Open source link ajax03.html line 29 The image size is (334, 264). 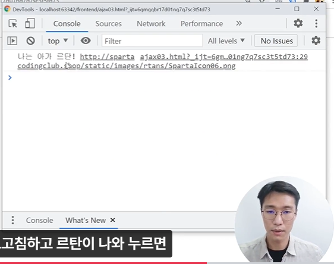(223, 56)
